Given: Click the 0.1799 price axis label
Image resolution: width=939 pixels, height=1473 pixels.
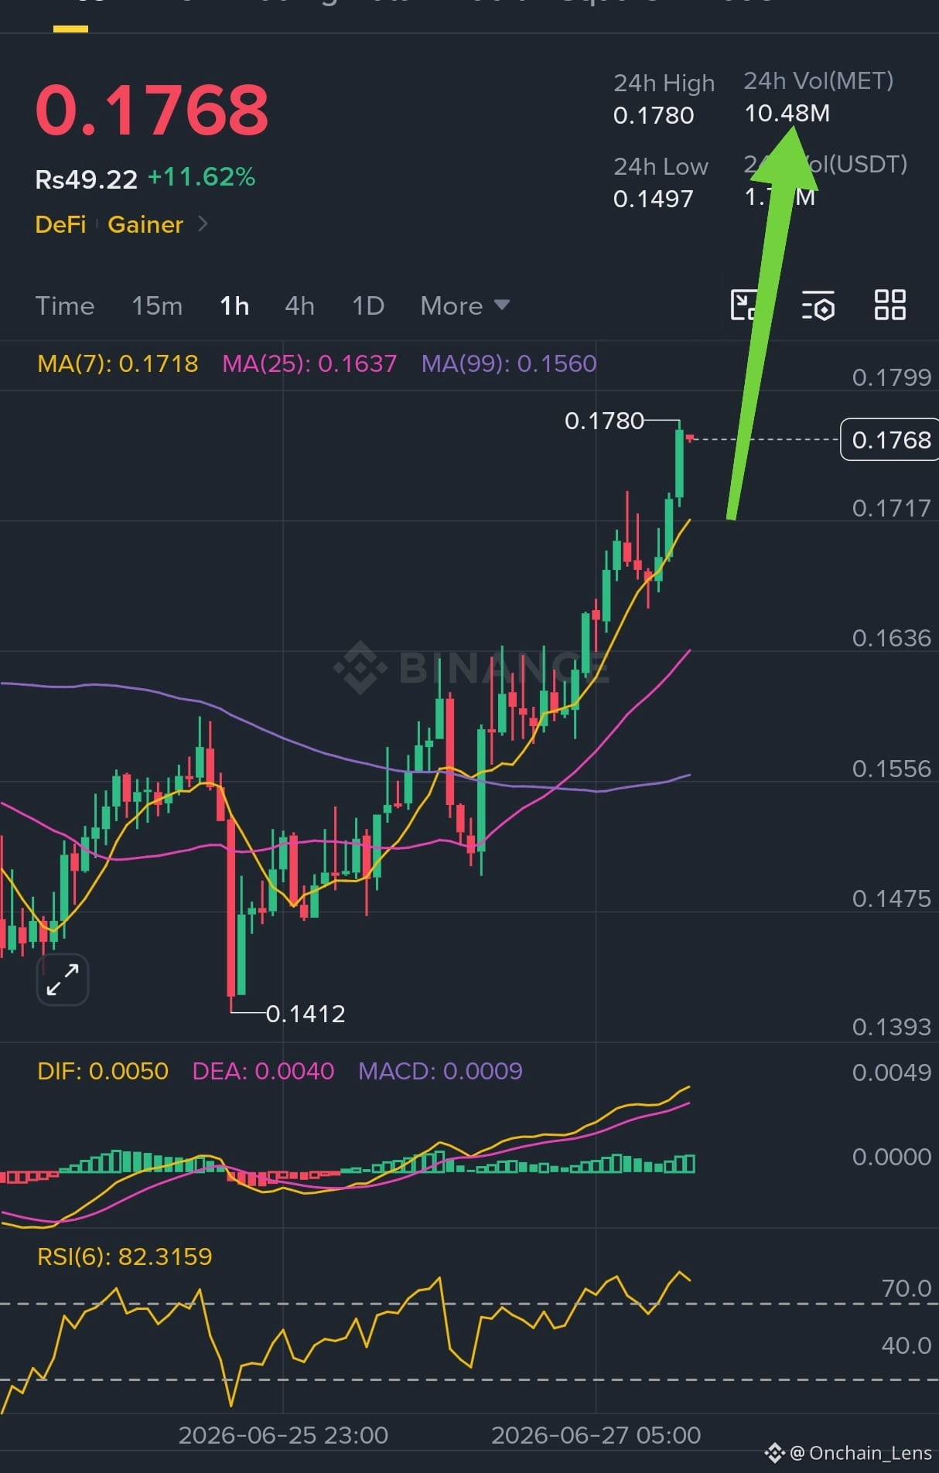Looking at the screenshot, I should point(891,377).
